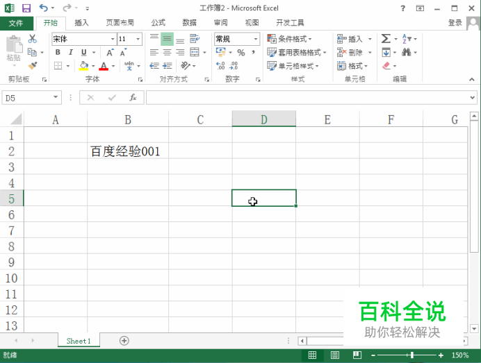Image resolution: width=481 pixels, height=363 pixels.
Task: Add a new sheet with the plus button
Action: (124, 341)
